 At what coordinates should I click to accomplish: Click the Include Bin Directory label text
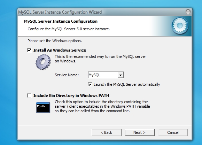71,96
